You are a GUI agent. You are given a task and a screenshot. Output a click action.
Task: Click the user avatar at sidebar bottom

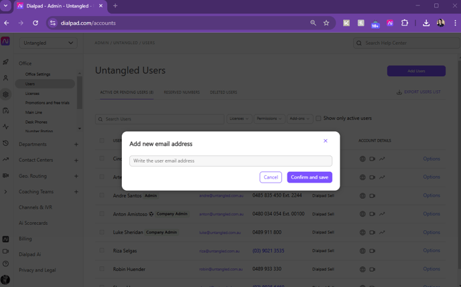click(5, 280)
